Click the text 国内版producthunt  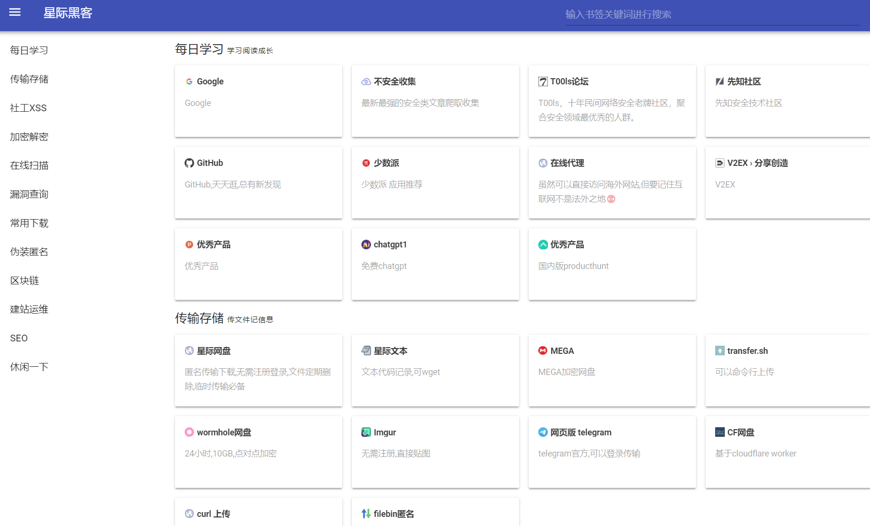click(x=573, y=266)
